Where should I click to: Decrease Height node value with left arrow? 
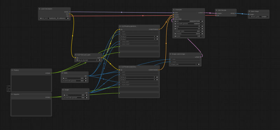coord(64,95)
